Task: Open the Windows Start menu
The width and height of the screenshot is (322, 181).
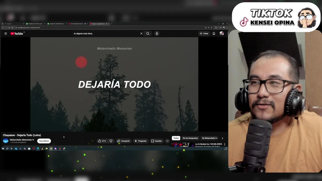Action: pos(3,149)
